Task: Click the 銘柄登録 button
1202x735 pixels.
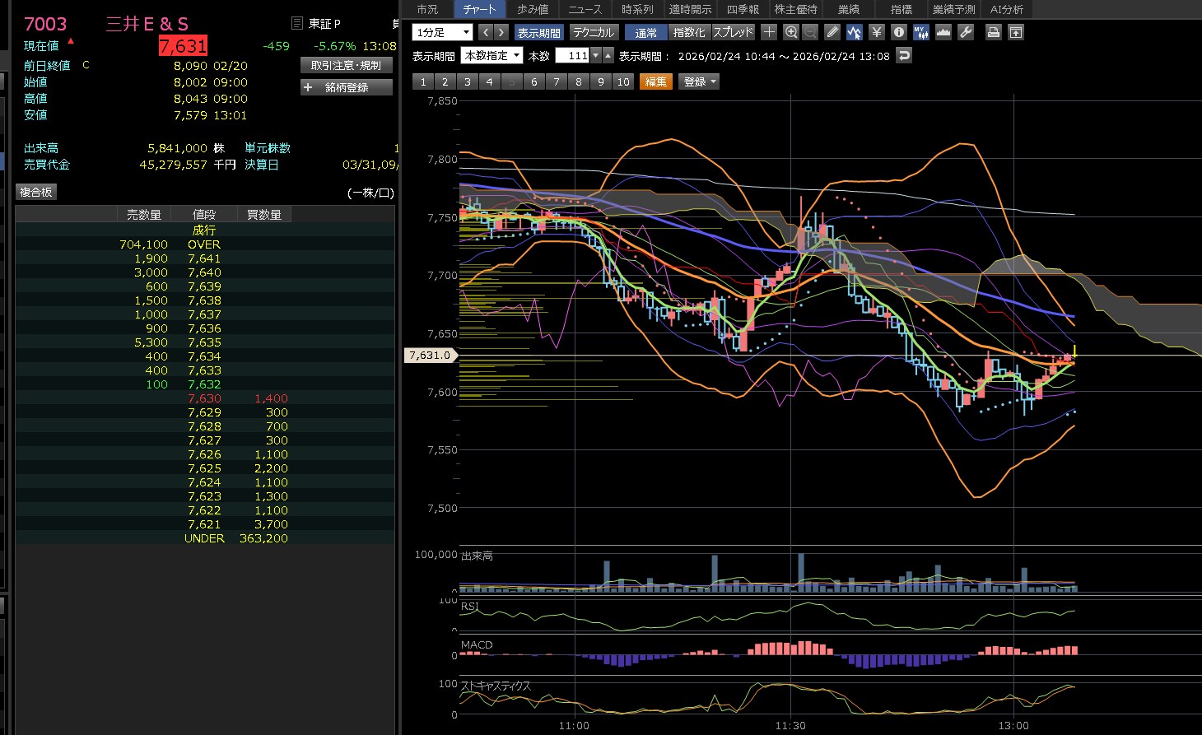Action: (347, 87)
